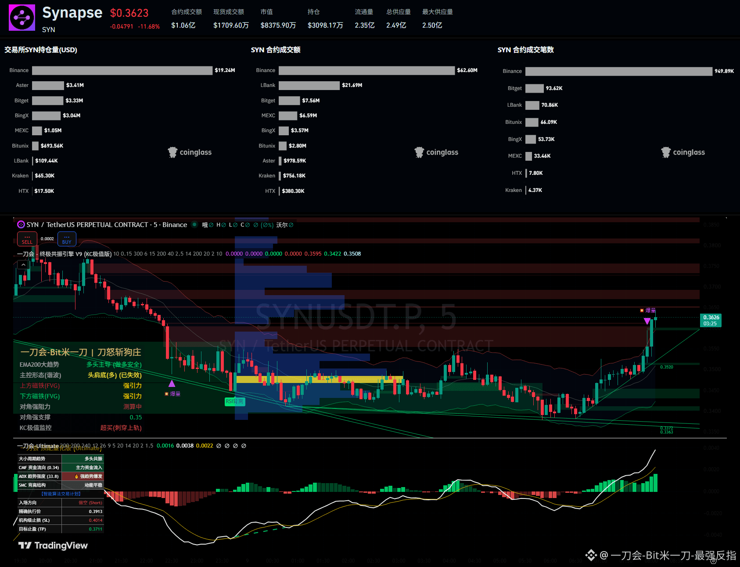Click the 精确执行价 value 0.3913
This screenshot has height=567, width=740.
96,511
